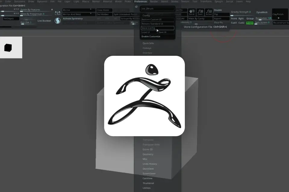Click the Mask By Cavity button

(x=200, y=19)
